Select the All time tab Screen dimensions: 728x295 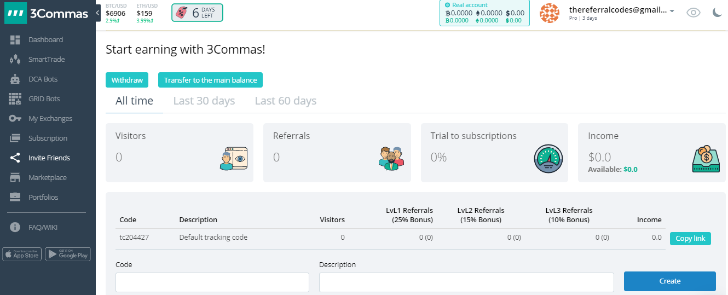(135, 101)
